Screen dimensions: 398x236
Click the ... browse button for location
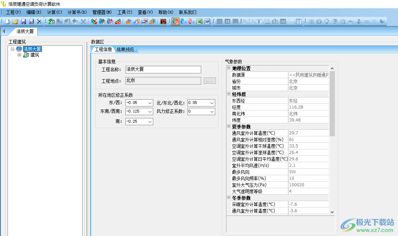(210, 81)
